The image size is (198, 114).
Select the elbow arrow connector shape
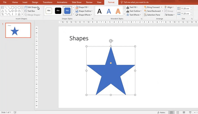coord(9,11)
